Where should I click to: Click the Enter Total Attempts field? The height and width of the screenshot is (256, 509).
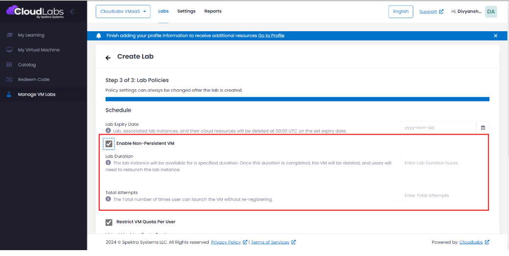[444, 196]
